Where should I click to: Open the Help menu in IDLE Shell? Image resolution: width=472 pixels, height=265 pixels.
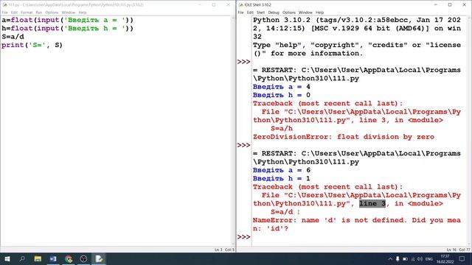click(x=319, y=13)
